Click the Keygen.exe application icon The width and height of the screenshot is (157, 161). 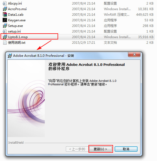(5, 20)
